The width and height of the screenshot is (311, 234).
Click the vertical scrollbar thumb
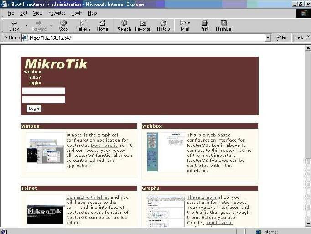coord(308,105)
